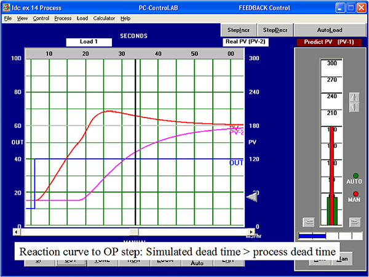
Task: Click the StepDecr button
Action: tap(275, 30)
